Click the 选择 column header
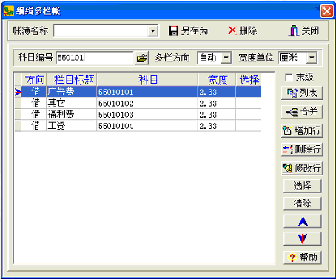Screen dimensions: 336x279 [x=249, y=80]
